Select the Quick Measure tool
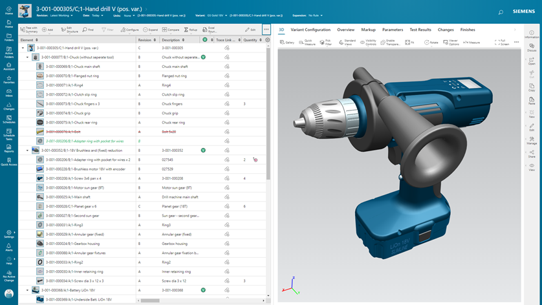This screenshot has width=542, height=305. pos(307,42)
